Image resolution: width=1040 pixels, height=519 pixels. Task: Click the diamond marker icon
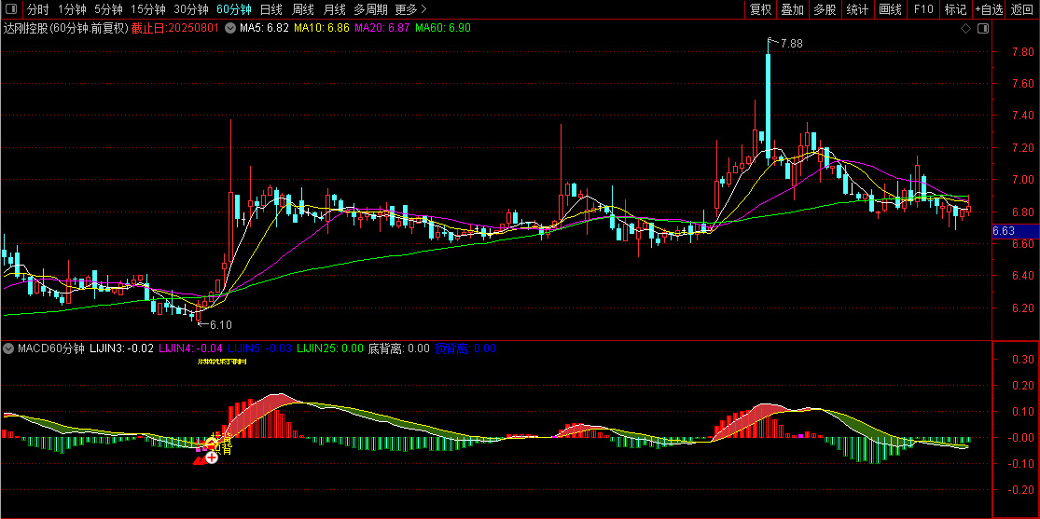coord(965,29)
